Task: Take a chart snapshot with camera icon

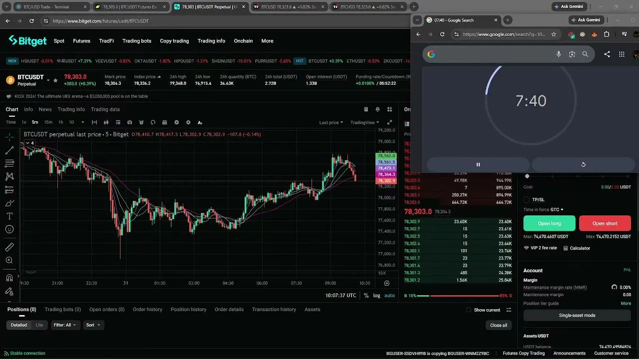Action: [129, 122]
